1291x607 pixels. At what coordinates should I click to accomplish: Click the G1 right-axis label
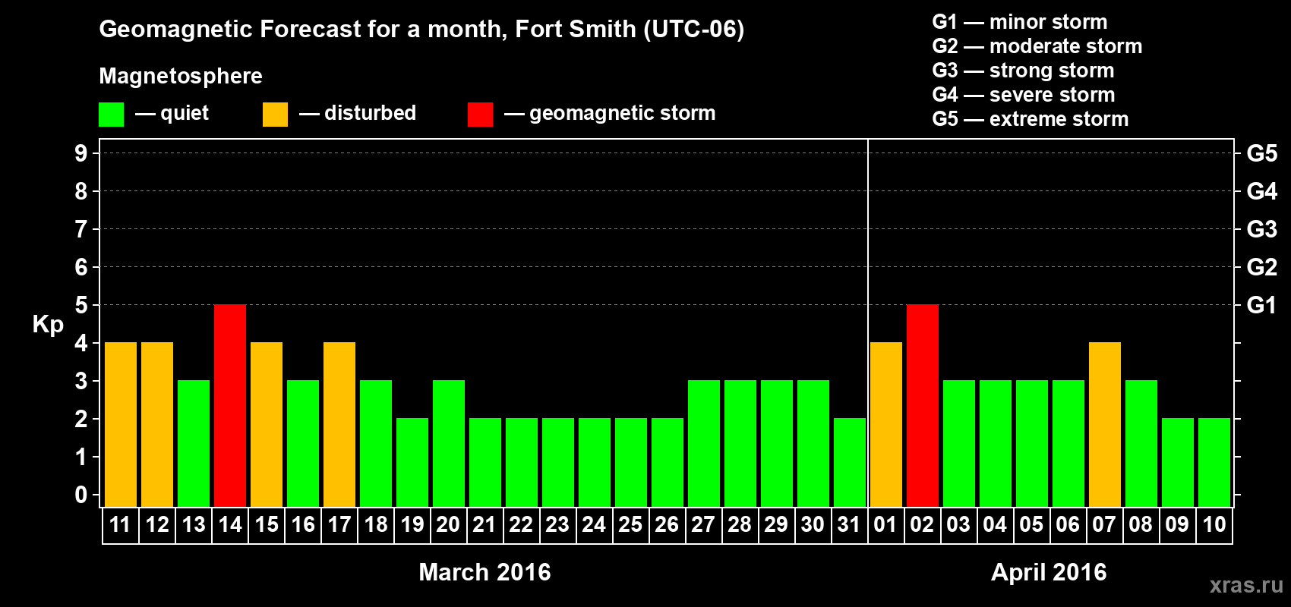pos(1262,305)
